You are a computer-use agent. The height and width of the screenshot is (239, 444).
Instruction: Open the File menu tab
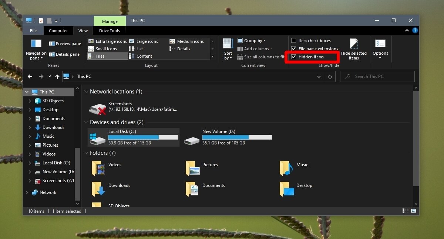click(x=33, y=31)
